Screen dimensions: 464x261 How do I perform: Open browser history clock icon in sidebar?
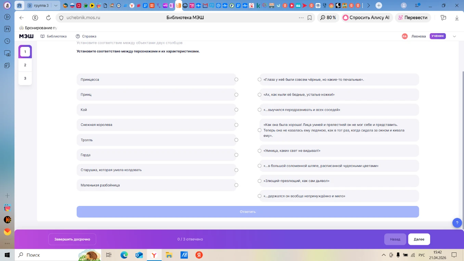[7, 41]
